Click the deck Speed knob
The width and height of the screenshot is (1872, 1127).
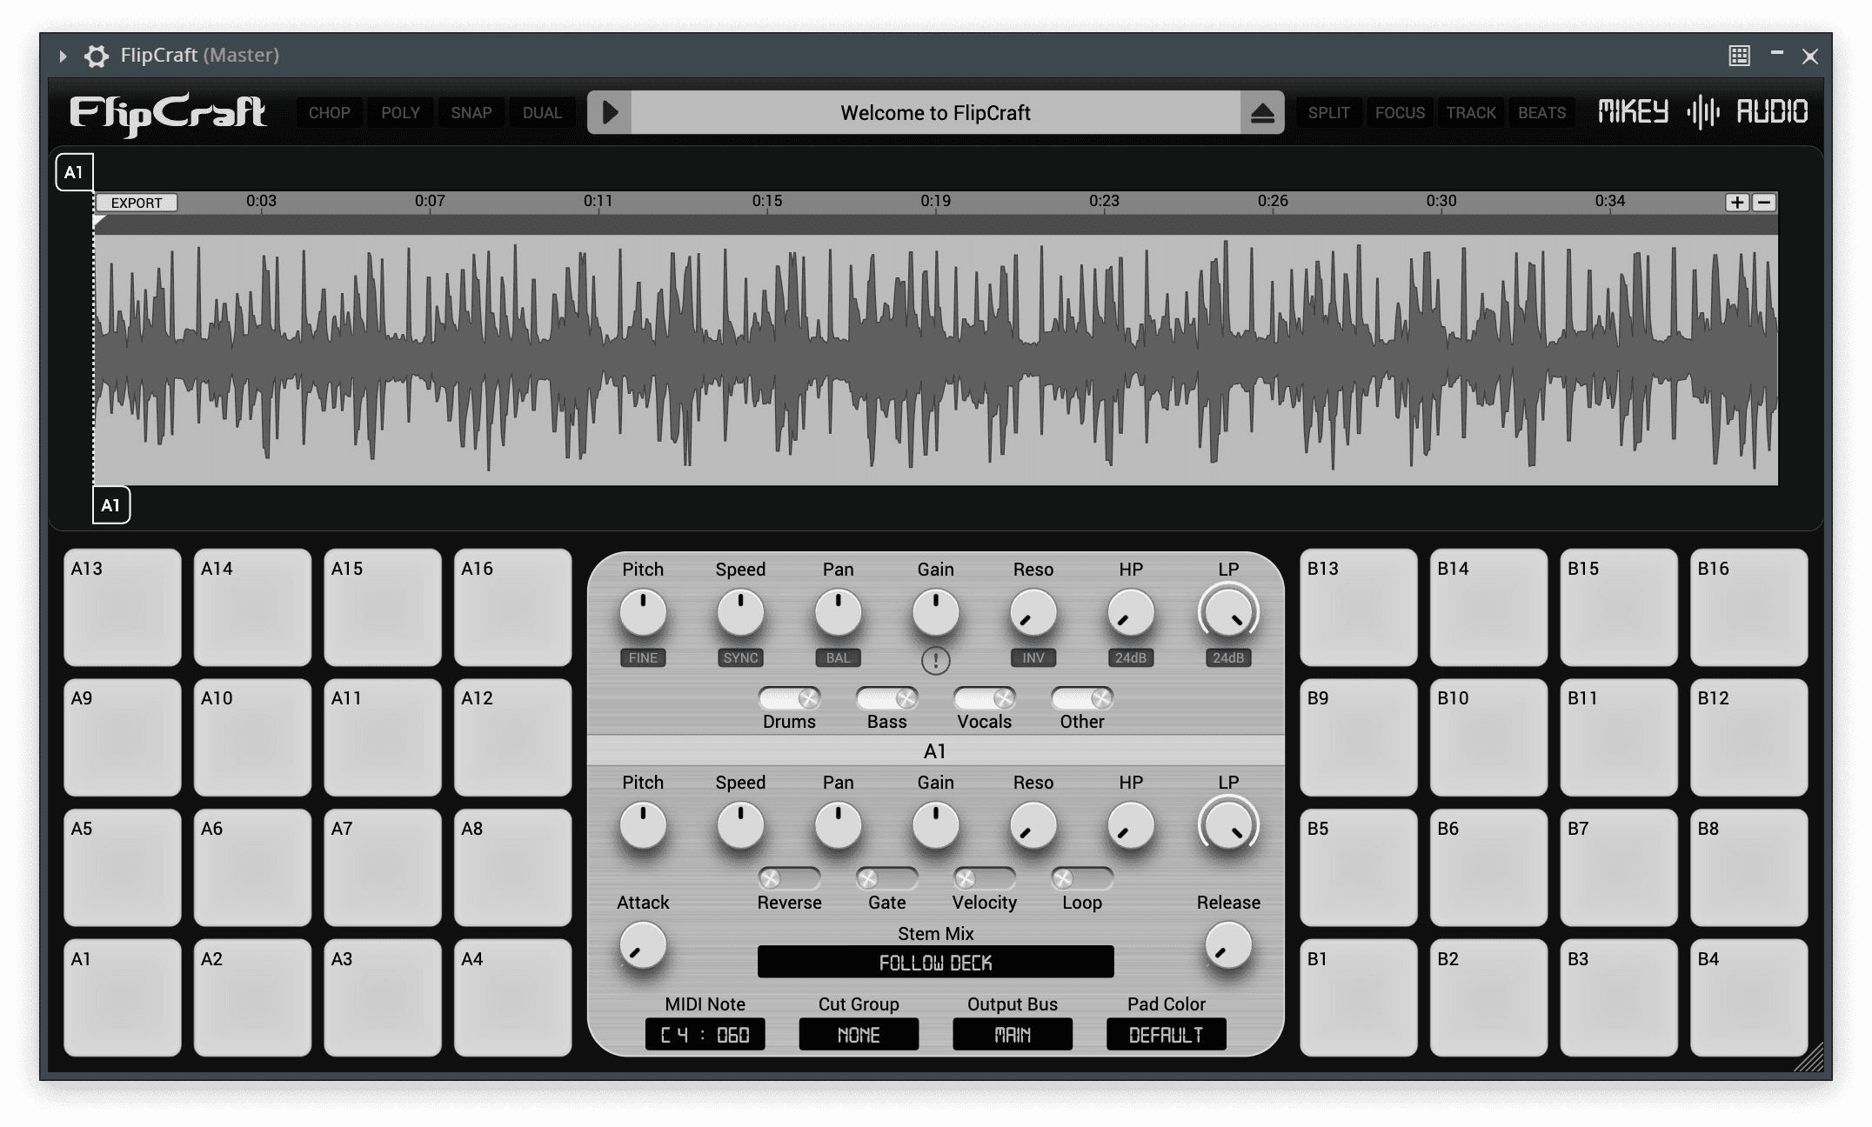[740, 612]
